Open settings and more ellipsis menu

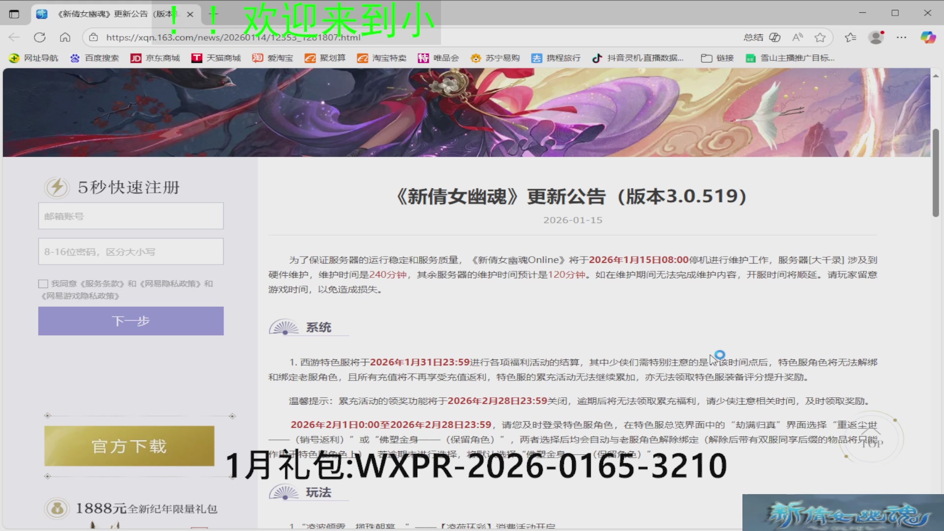(901, 37)
